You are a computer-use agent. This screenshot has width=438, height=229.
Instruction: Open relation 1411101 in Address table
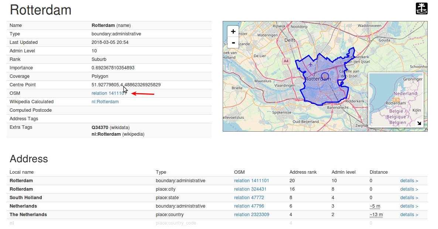click(x=251, y=180)
